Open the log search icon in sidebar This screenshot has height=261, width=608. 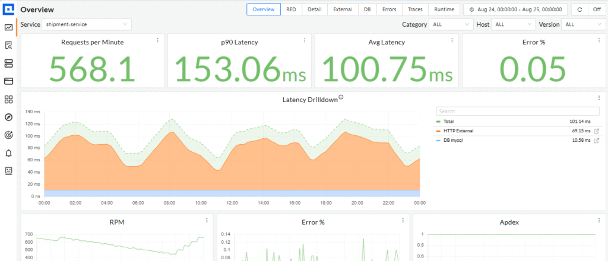click(8, 45)
